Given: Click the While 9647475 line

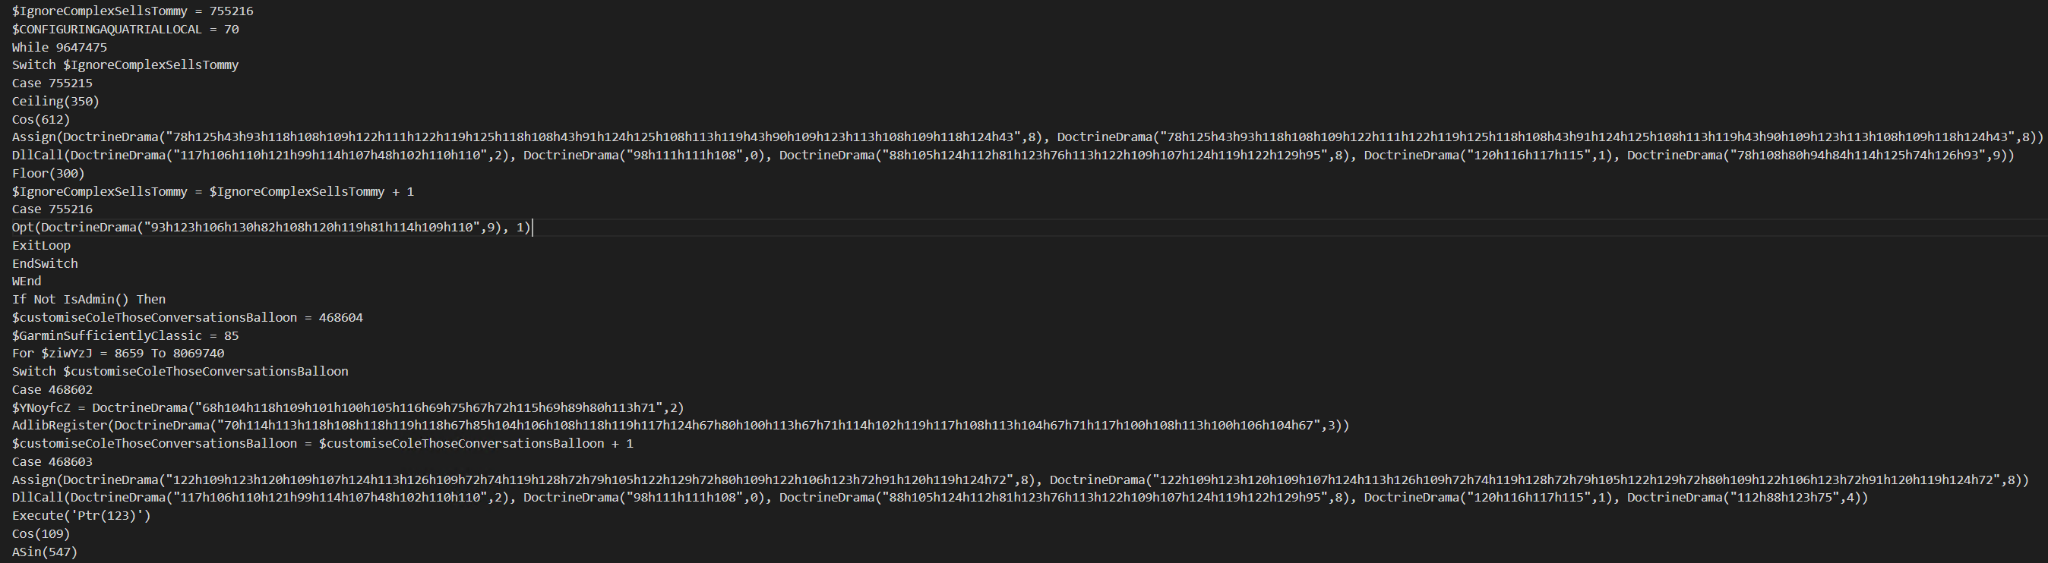Looking at the screenshot, I should point(58,48).
